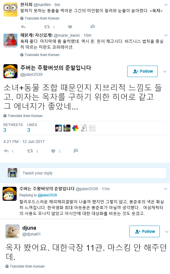Open the Retweets count list
The width and height of the screenshot is (170, 274).
pos(13,128)
